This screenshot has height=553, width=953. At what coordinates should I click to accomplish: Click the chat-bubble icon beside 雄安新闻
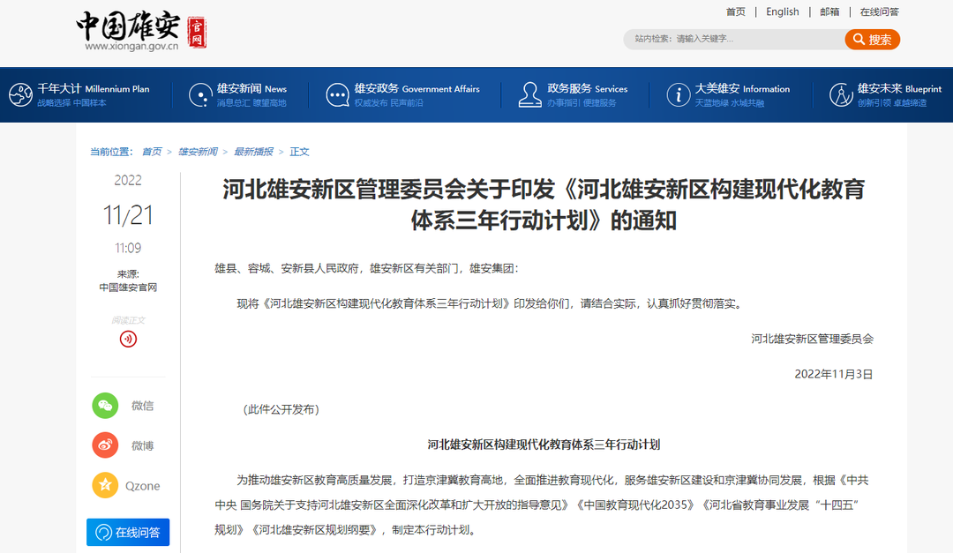click(199, 93)
